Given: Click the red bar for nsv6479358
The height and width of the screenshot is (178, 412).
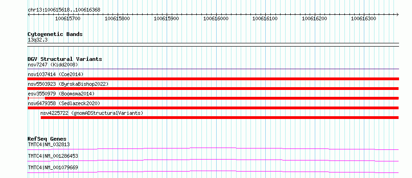Looking at the screenshot, I should (213, 108).
